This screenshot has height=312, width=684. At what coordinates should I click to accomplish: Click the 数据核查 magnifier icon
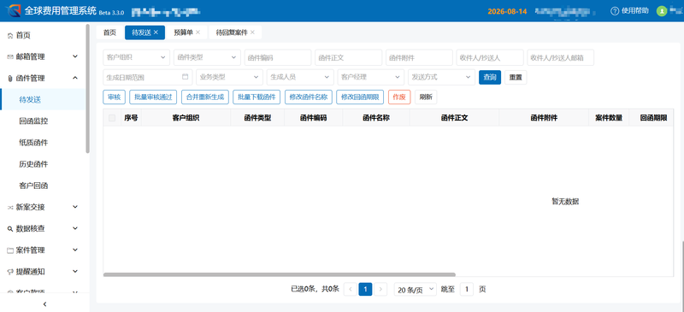pyautogui.click(x=10, y=228)
